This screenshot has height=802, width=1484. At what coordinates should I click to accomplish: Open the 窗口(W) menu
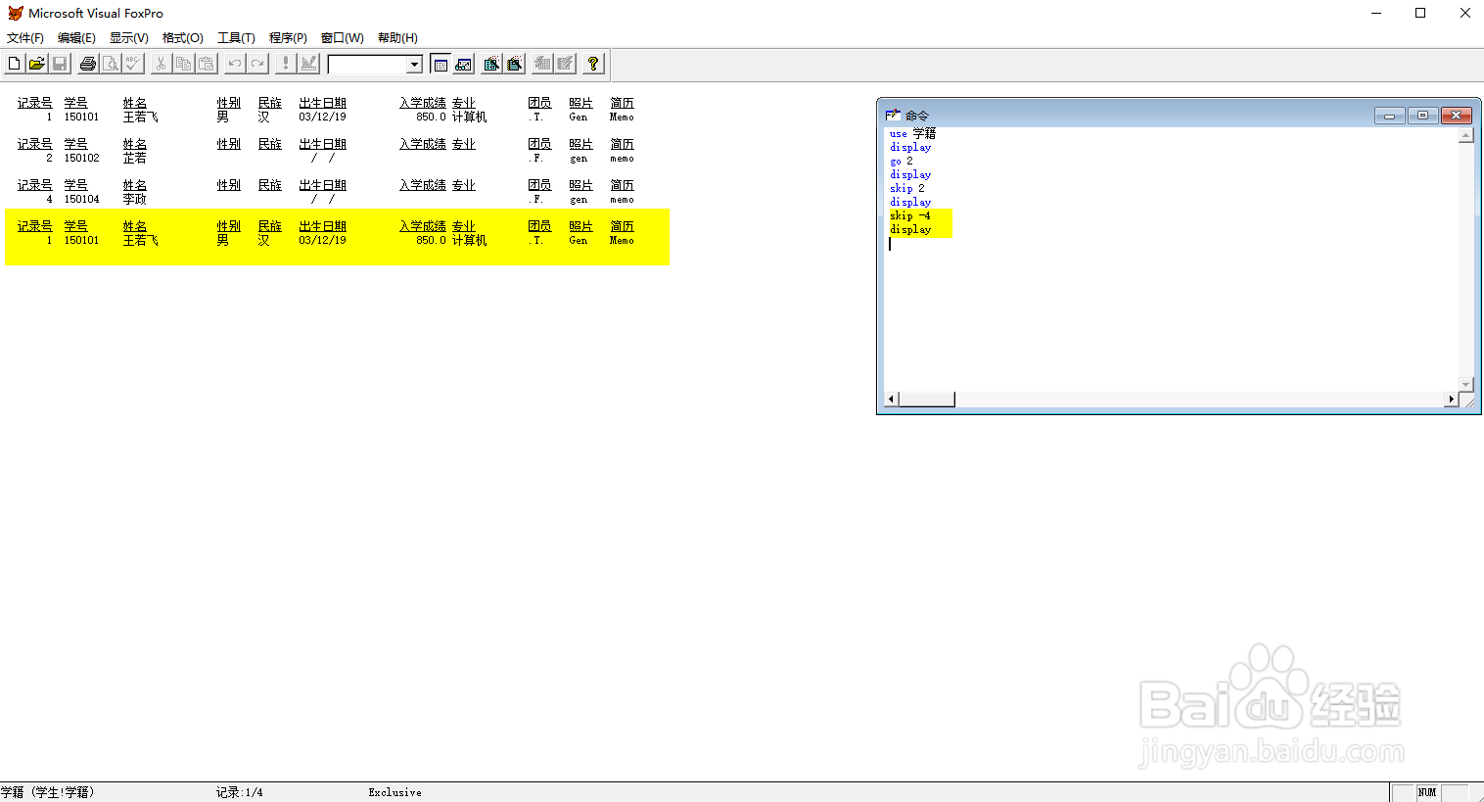tap(343, 38)
